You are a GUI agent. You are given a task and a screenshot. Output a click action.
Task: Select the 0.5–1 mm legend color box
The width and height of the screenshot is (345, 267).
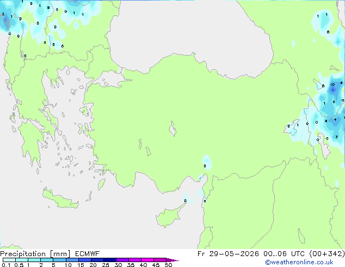pyautogui.click(x=22, y=260)
